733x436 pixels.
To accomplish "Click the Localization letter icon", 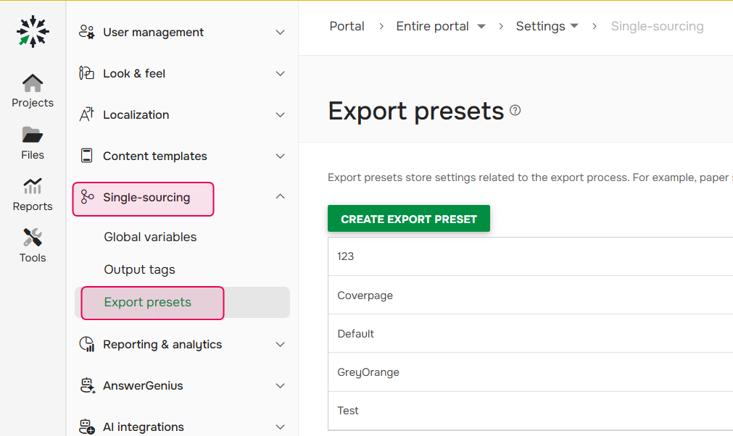I will pyautogui.click(x=86, y=114).
